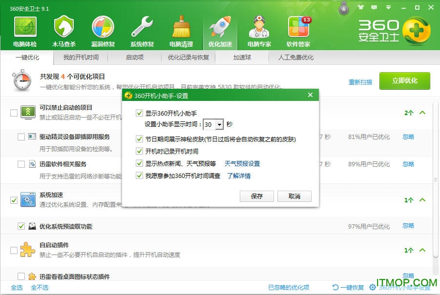Screen dimensions: 440x295
Task: Click 忽略 for 迅雷软件相关服务
Action: click(408, 164)
